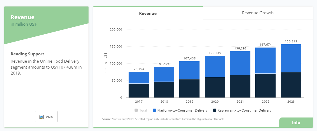Click the 76,193 value label
Screen dimensions: 317x131
pyautogui.click(x=139, y=69)
